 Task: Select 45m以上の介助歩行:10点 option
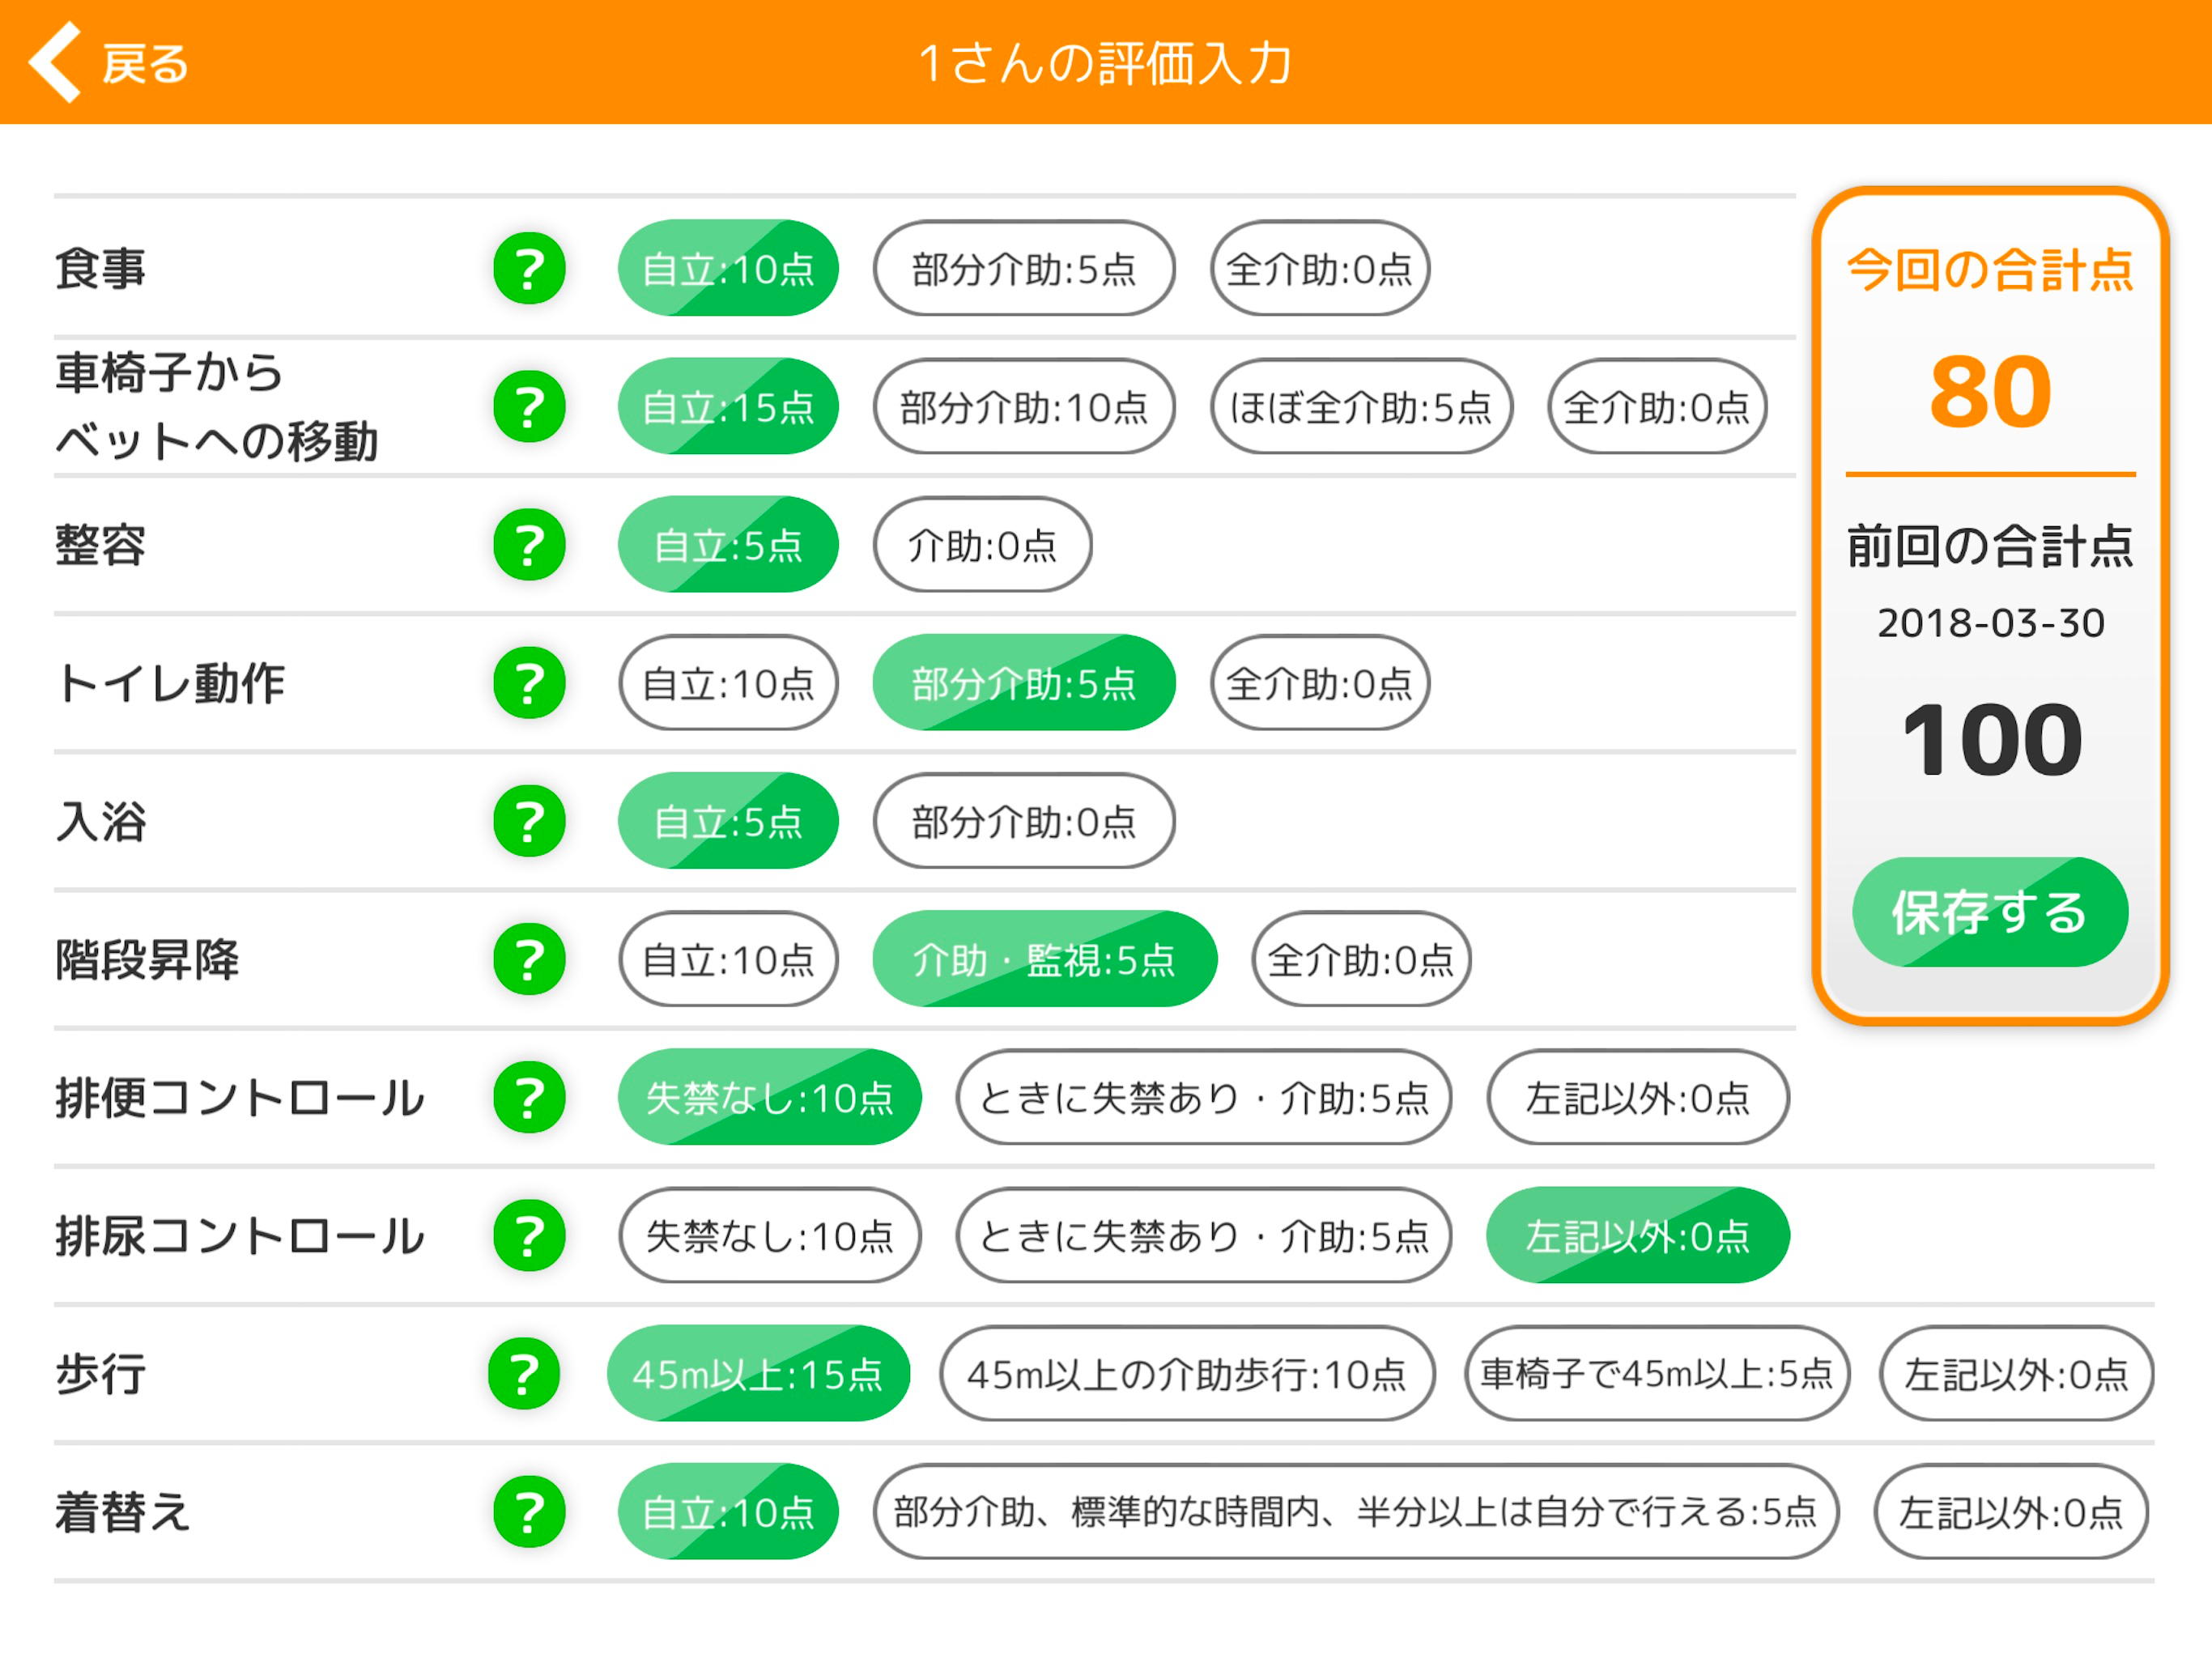[x=1187, y=1373]
